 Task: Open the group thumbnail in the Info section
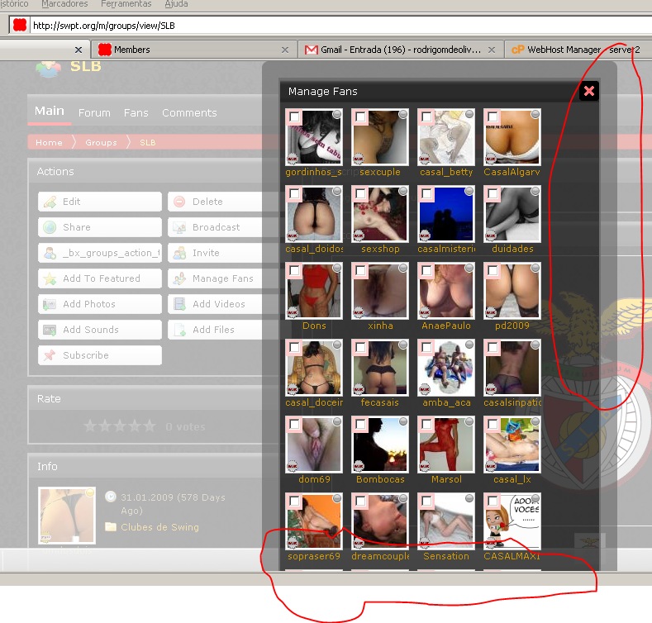(67, 516)
